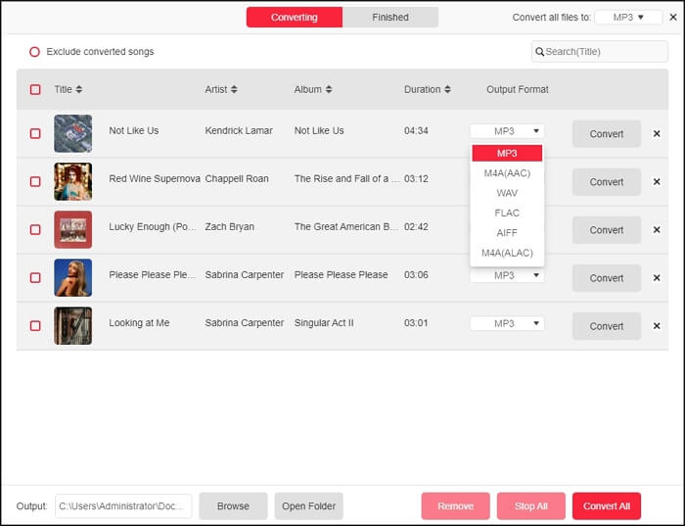
Task: Open Not Like Us album cover
Action: [x=73, y=134]
